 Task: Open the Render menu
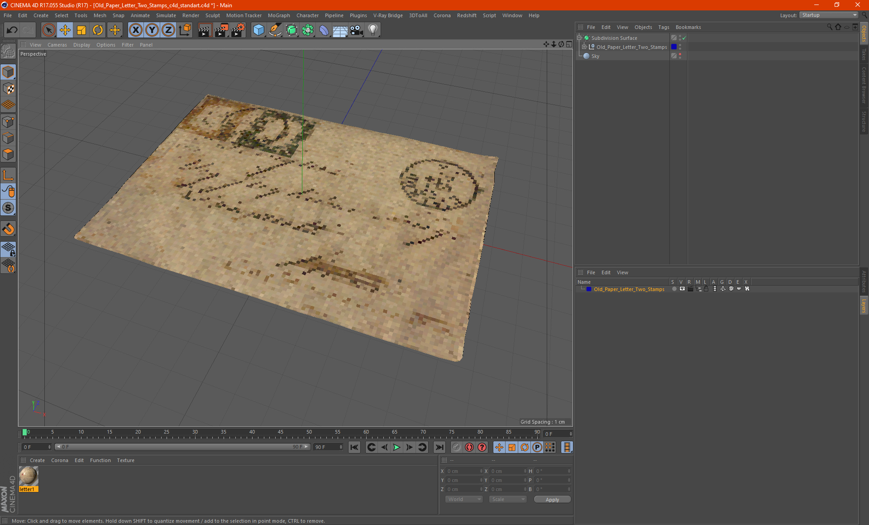191,15
